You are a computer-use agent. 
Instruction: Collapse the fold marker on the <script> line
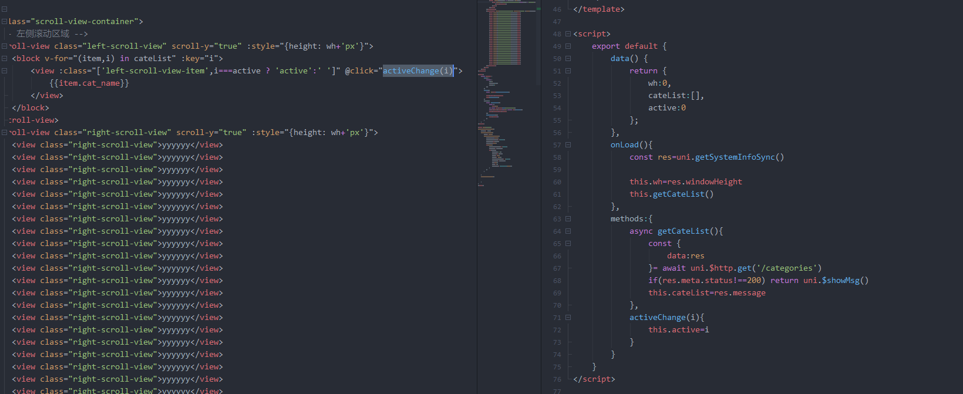[x=568, y=34]
